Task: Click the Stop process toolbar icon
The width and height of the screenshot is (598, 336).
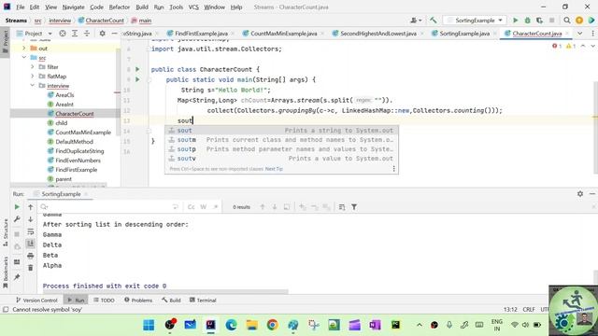Action: click(551, 21)
